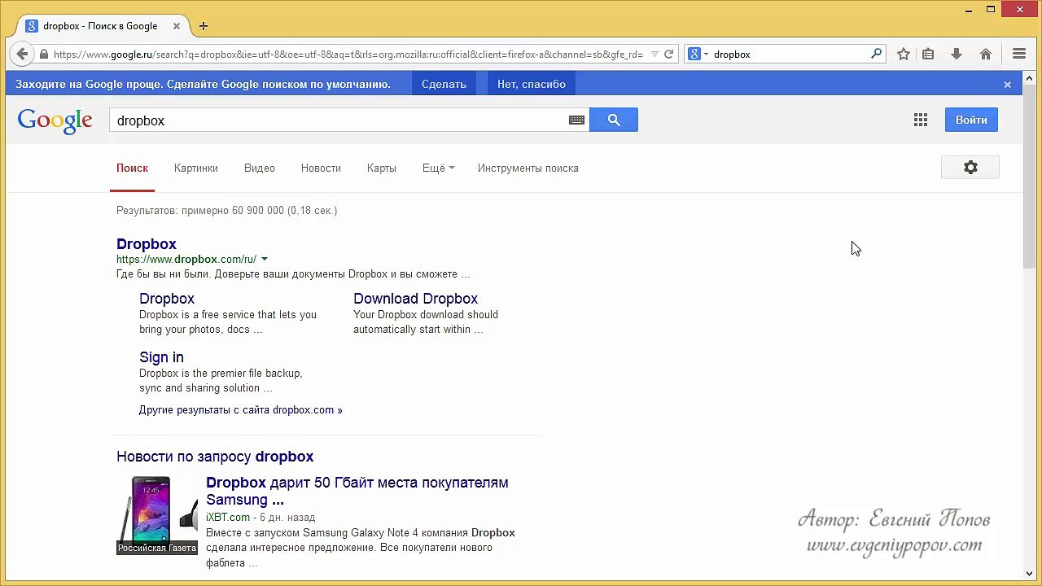The width and height of the screenshot is (1042, 586).
Task: Click the Google logo
Action: 55,120
